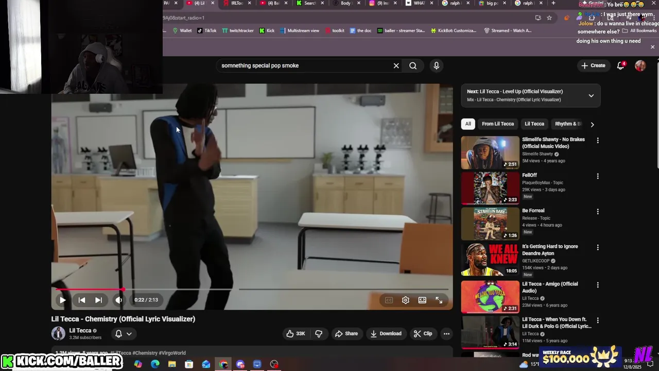Like the video with 33K likes
Screen dimensions: 659x371
(296, 334)
